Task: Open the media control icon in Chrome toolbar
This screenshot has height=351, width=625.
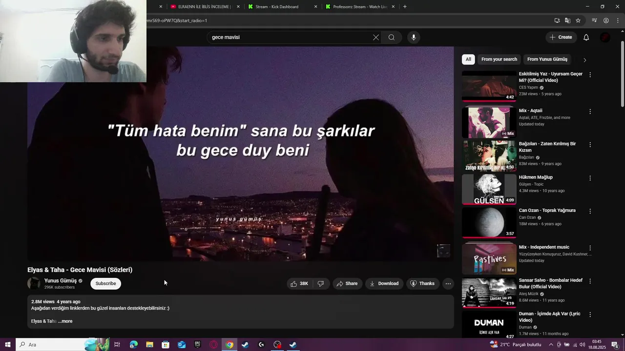Action: pos(594,20)
